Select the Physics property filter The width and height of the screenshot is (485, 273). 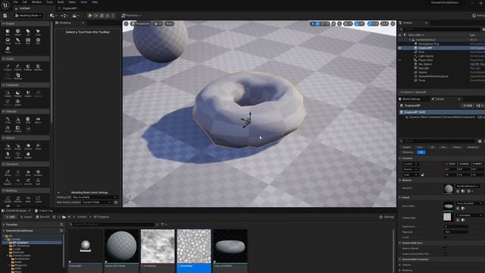pos(457,147)
